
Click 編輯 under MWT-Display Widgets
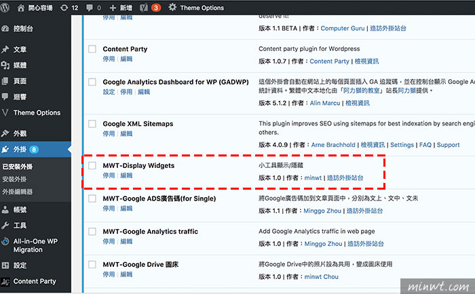click(x=126, y=175)
